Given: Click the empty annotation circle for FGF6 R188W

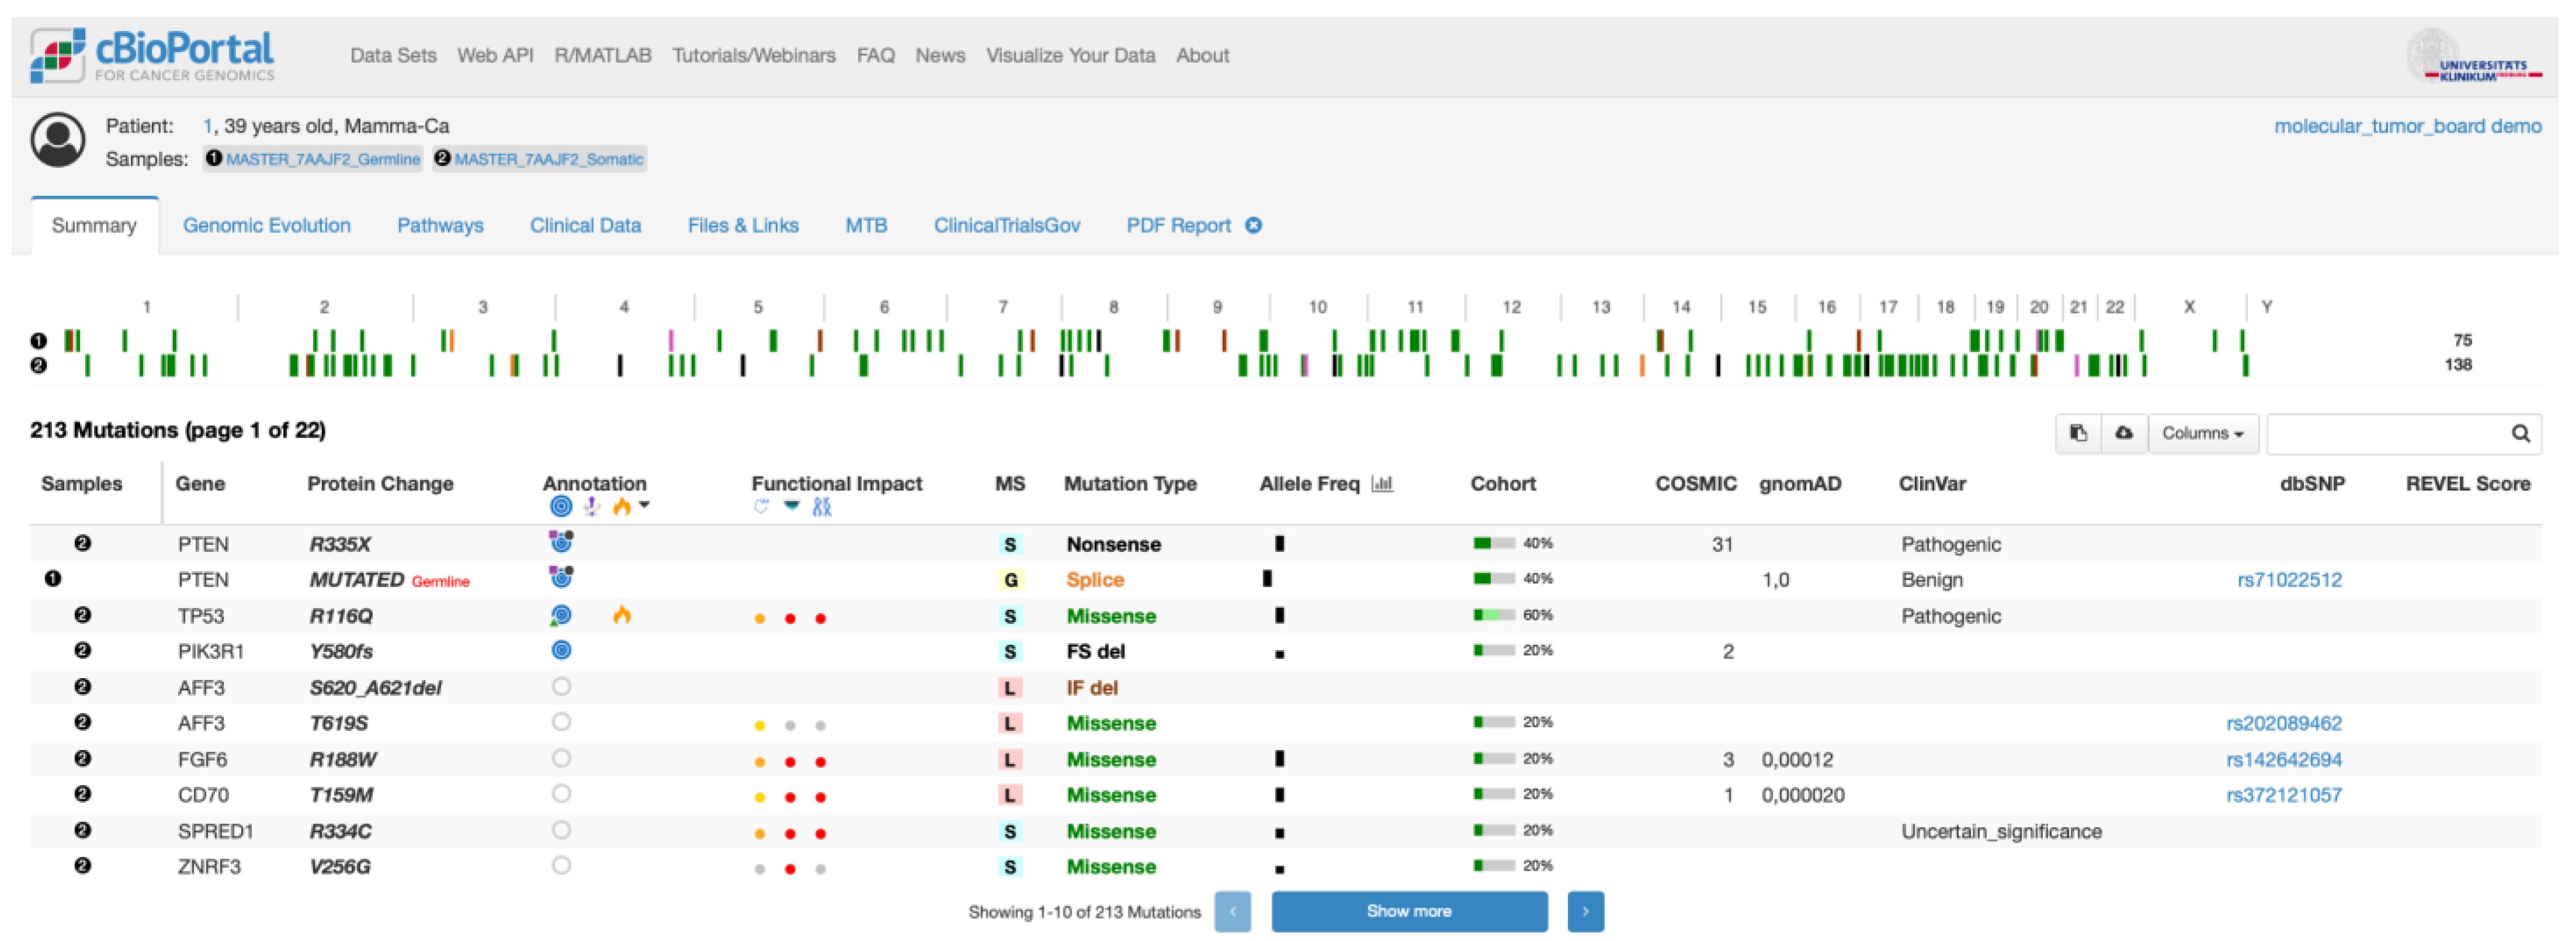Looking at the screenshot, I should 561,759.
